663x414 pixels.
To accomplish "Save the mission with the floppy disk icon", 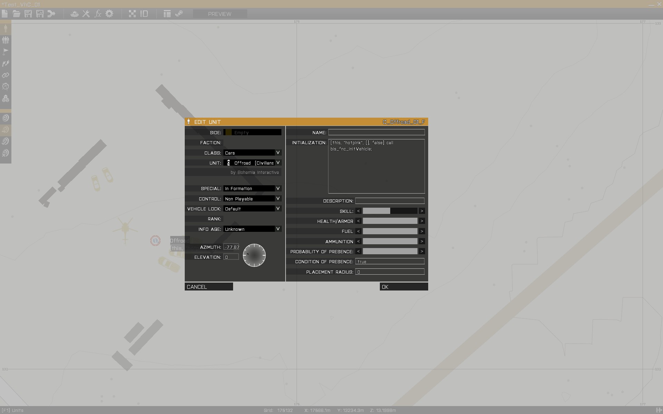I will pyautogui.click(x=28, y=14).
